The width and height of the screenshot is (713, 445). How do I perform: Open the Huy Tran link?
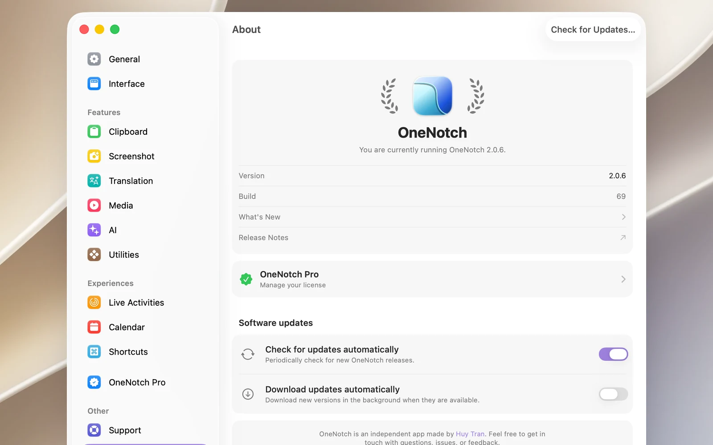(x=470, y=434)
